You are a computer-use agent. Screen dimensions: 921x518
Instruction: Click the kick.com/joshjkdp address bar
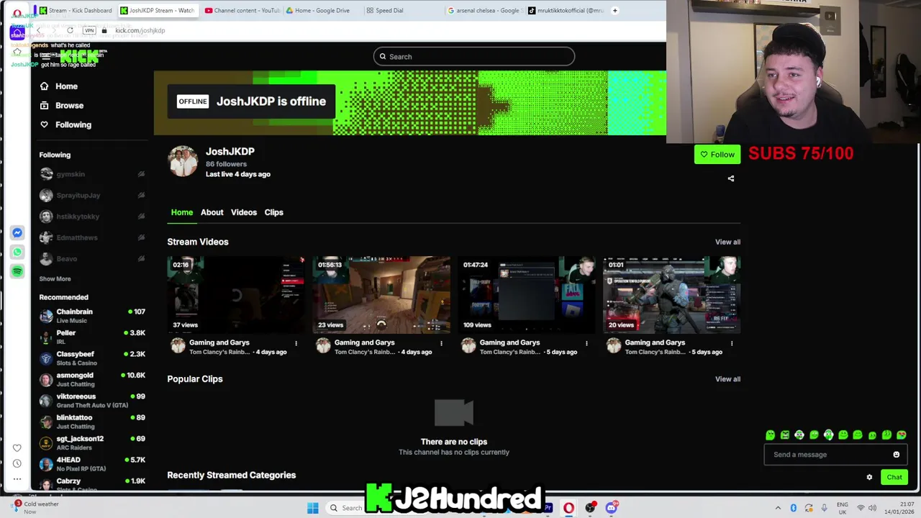click(140, 30)
